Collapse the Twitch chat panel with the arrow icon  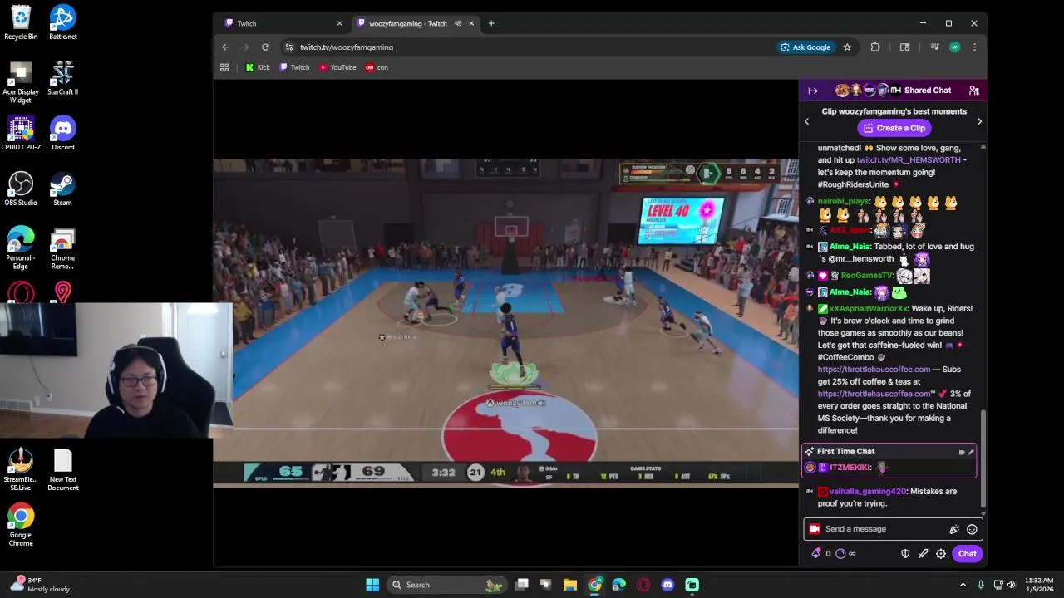click(813, 91)
